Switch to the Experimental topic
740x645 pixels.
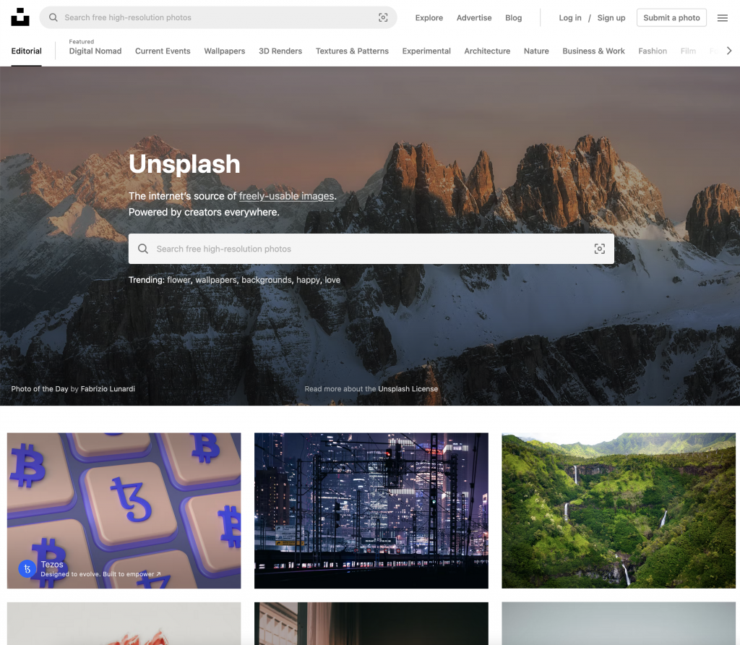point(426,51)
